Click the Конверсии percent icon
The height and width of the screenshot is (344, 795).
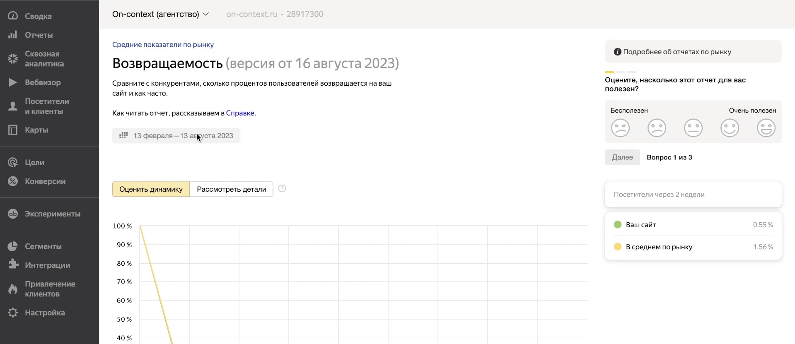pyautogui.click(x=13, y=181)
